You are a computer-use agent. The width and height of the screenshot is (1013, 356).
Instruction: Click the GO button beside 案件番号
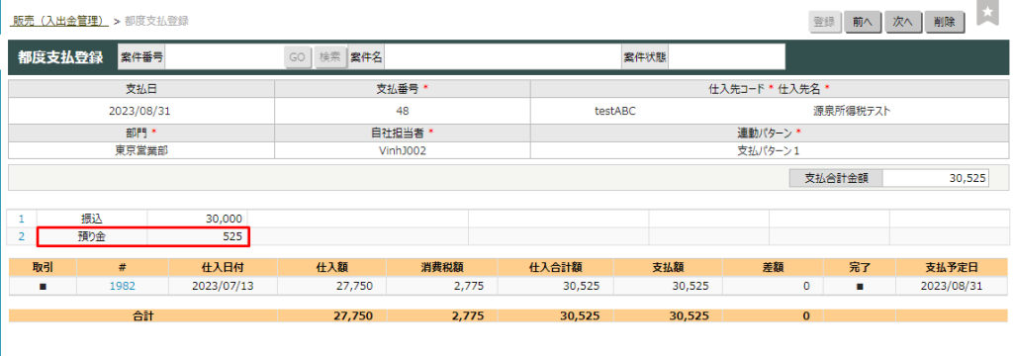(x=297, y=56)
